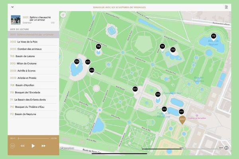Seek along the audio progress slider
Screen dimensions: 239x159
33,138
